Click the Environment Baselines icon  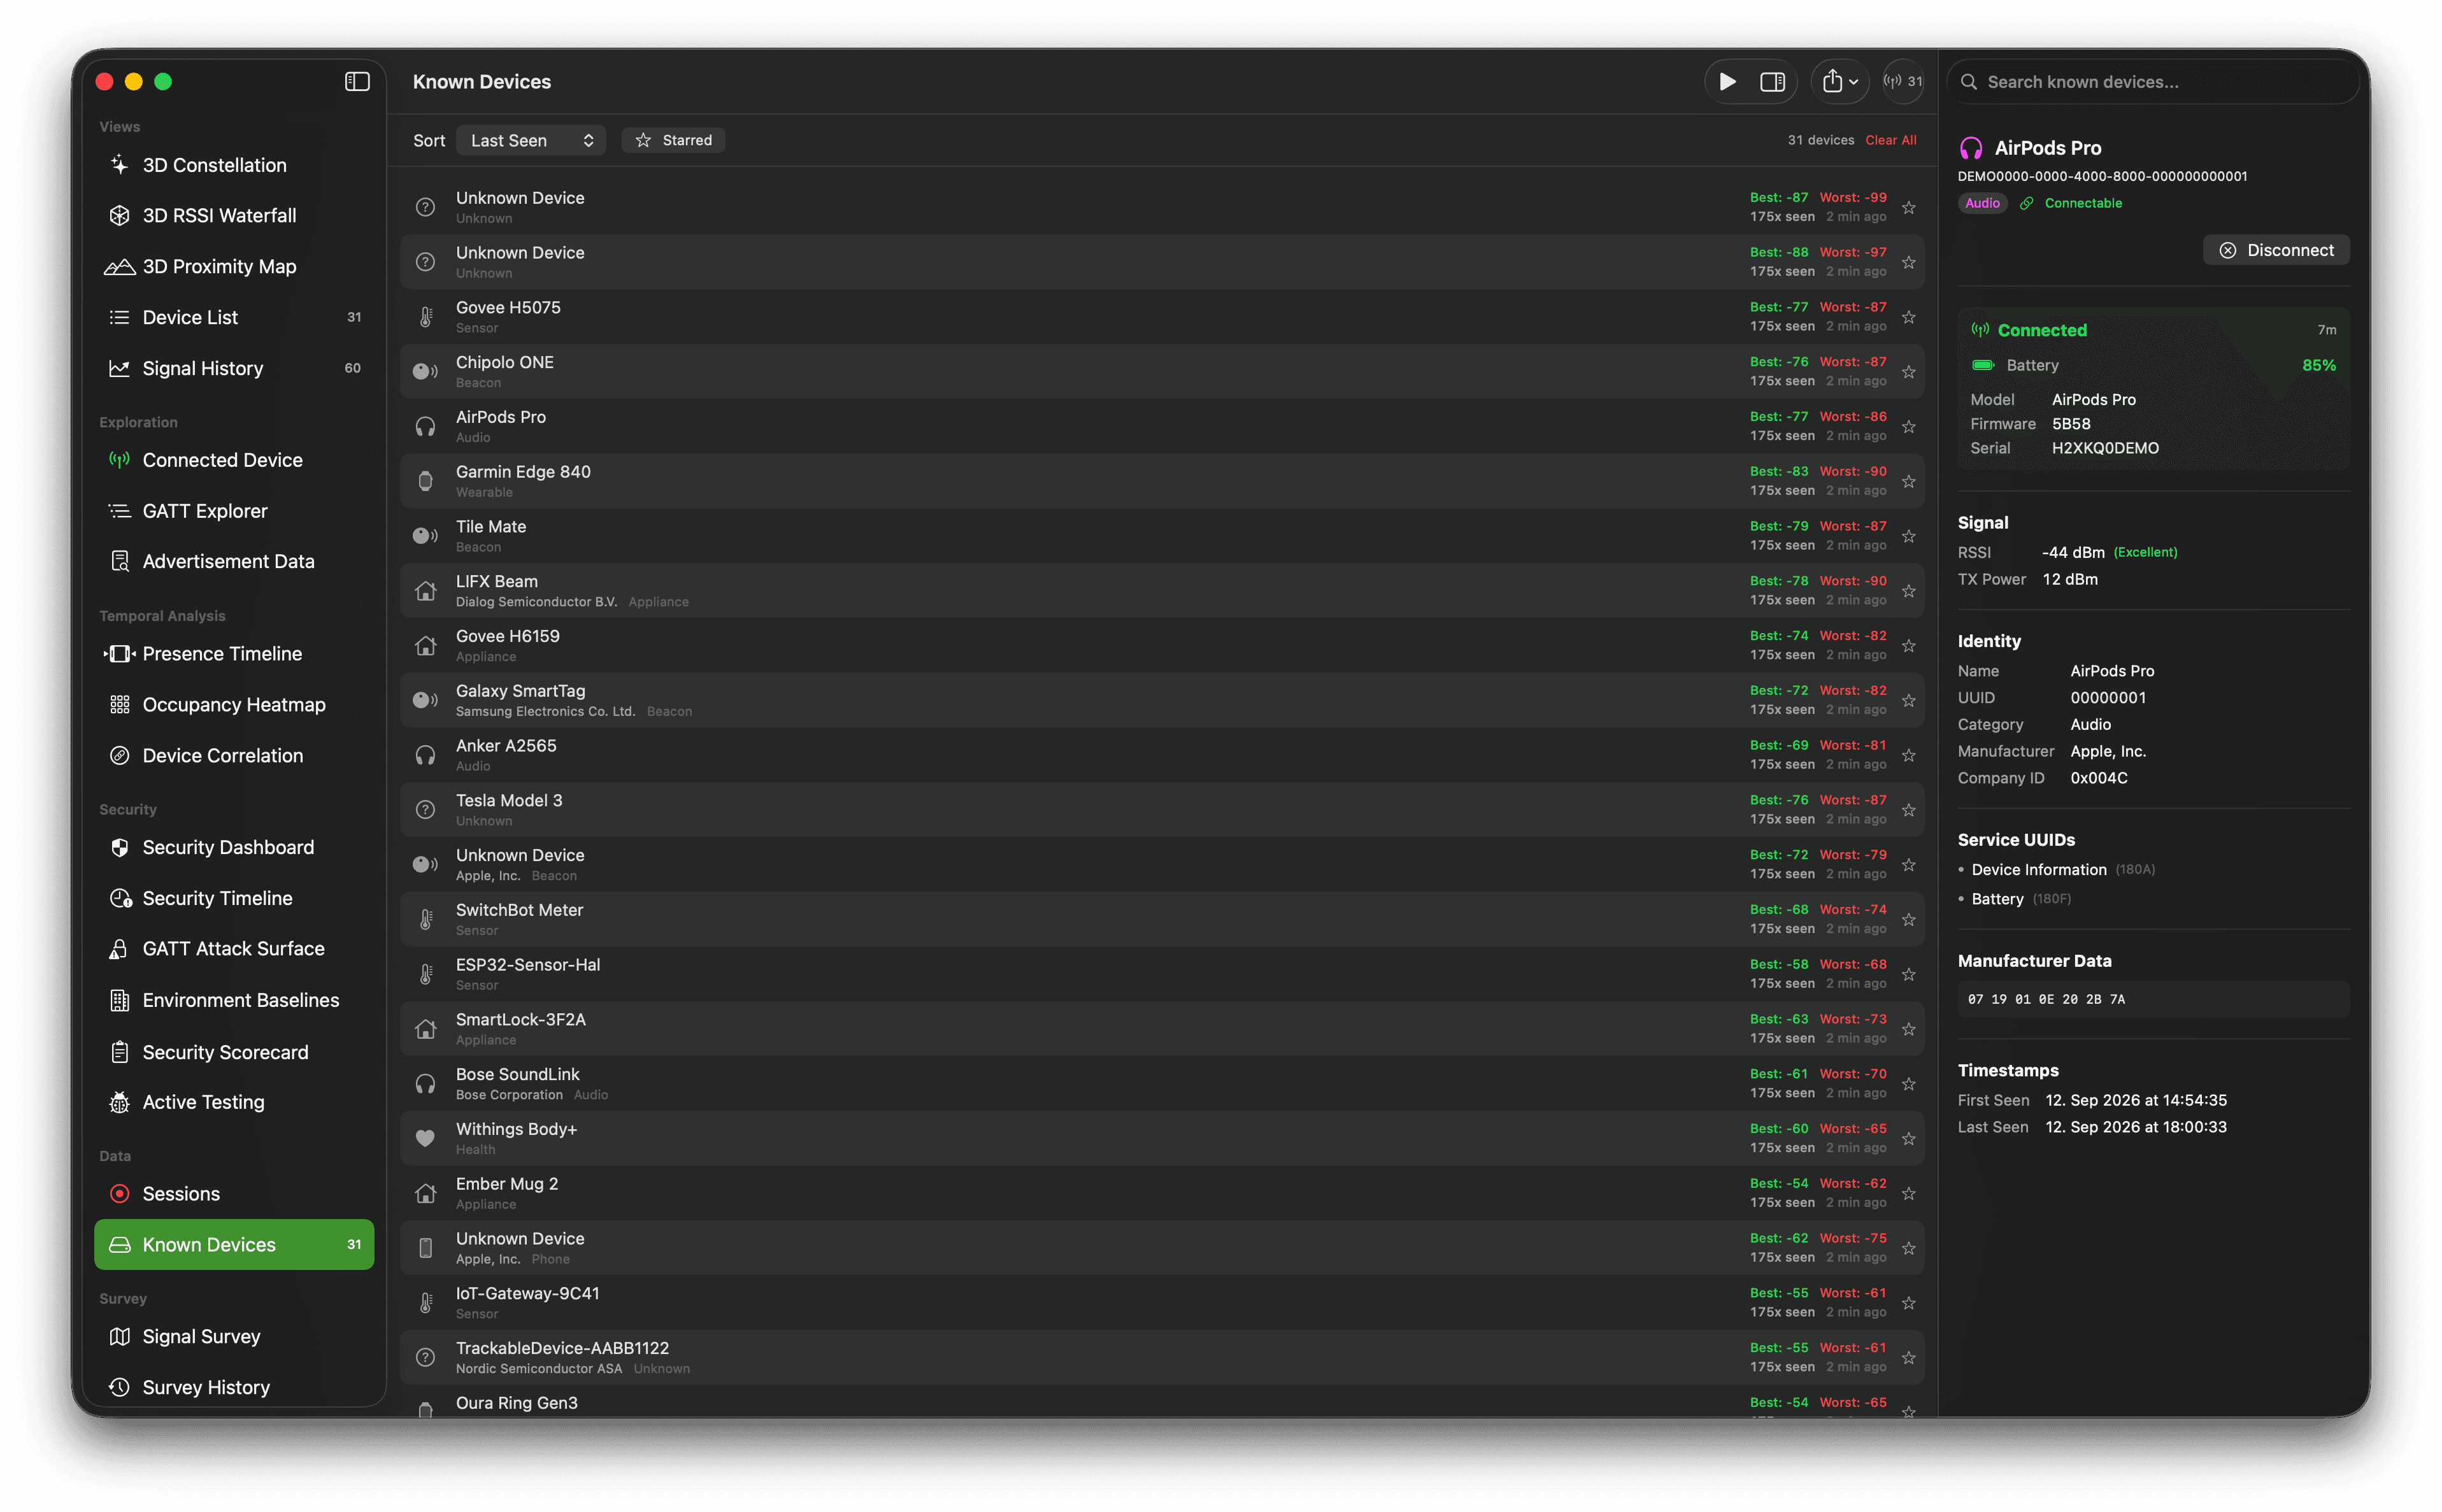point(120,1001)
